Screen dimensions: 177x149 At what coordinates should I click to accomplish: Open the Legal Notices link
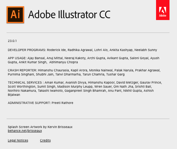click(x=18, y=141)
